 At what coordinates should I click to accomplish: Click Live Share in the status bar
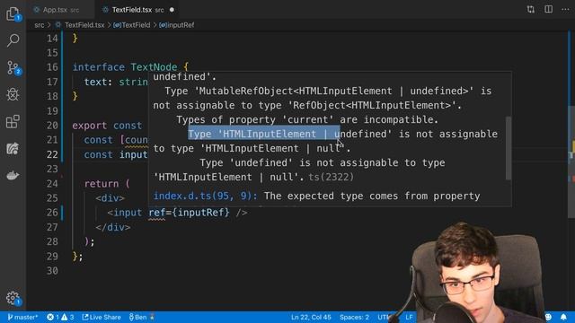click(102, 317)
